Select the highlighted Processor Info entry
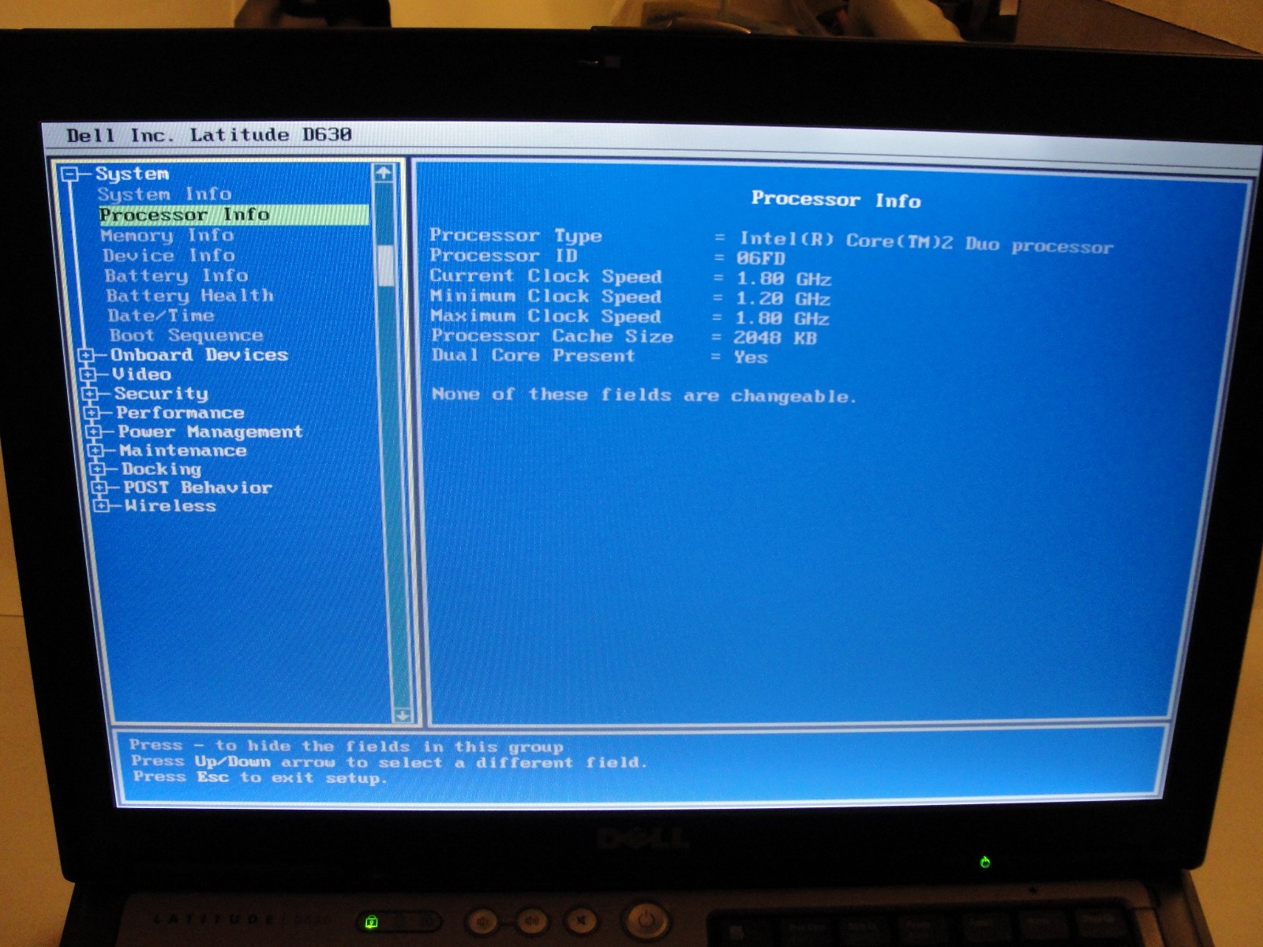The width and height of the screenshot is (1263, 947). [x=234, y=215]
